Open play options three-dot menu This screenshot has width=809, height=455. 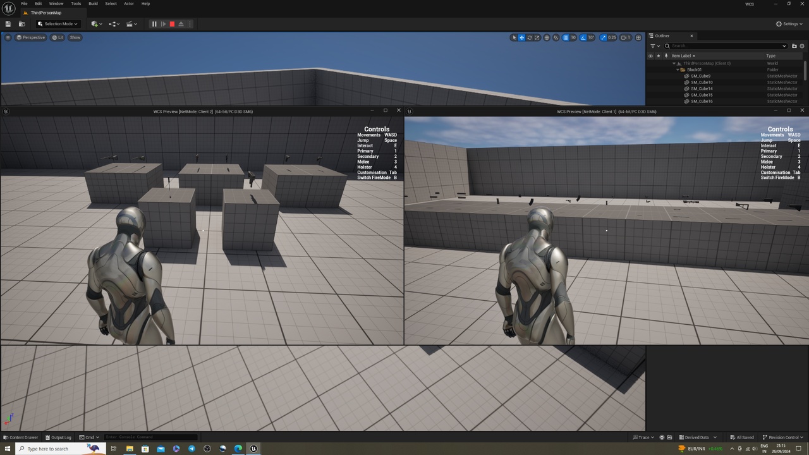(190, 24)
